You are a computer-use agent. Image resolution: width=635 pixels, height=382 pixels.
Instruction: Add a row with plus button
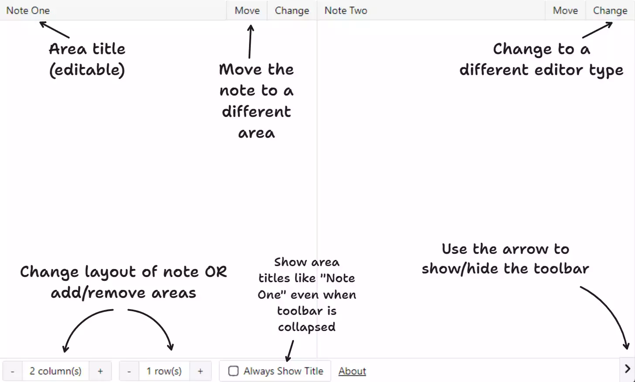(200, 371)
